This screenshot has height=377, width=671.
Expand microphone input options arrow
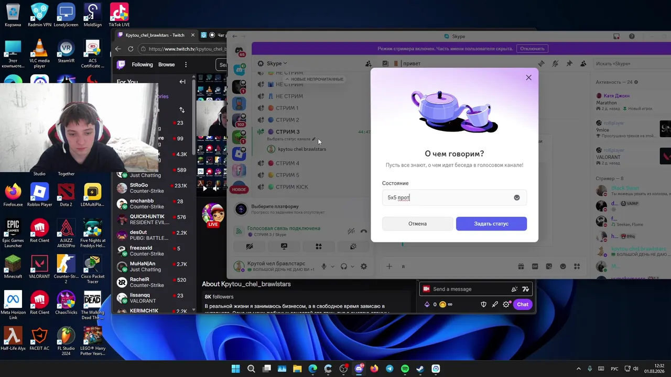(332, 267)
